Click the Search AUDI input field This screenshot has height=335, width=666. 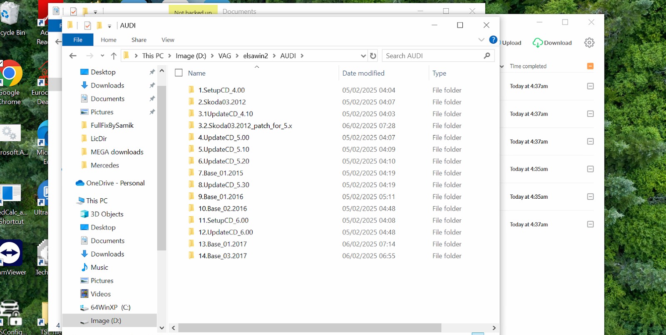coord(433,56)
